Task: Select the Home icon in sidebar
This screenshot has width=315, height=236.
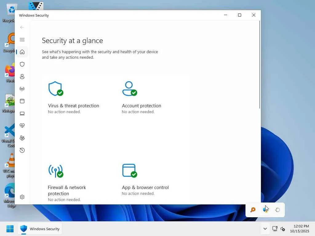Action: pyautogui.click(x=22, y=52)
